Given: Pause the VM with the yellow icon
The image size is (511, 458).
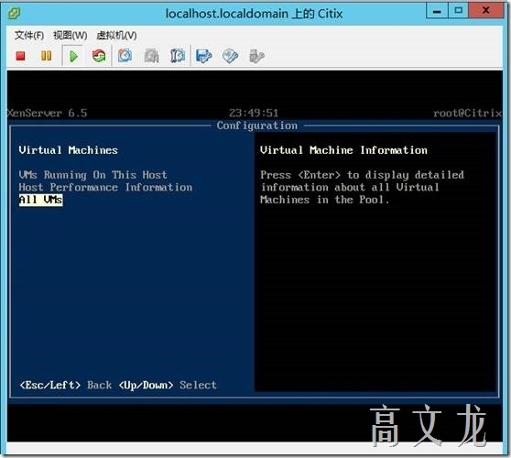Looking at the screenshot, I should coord(46,56).
